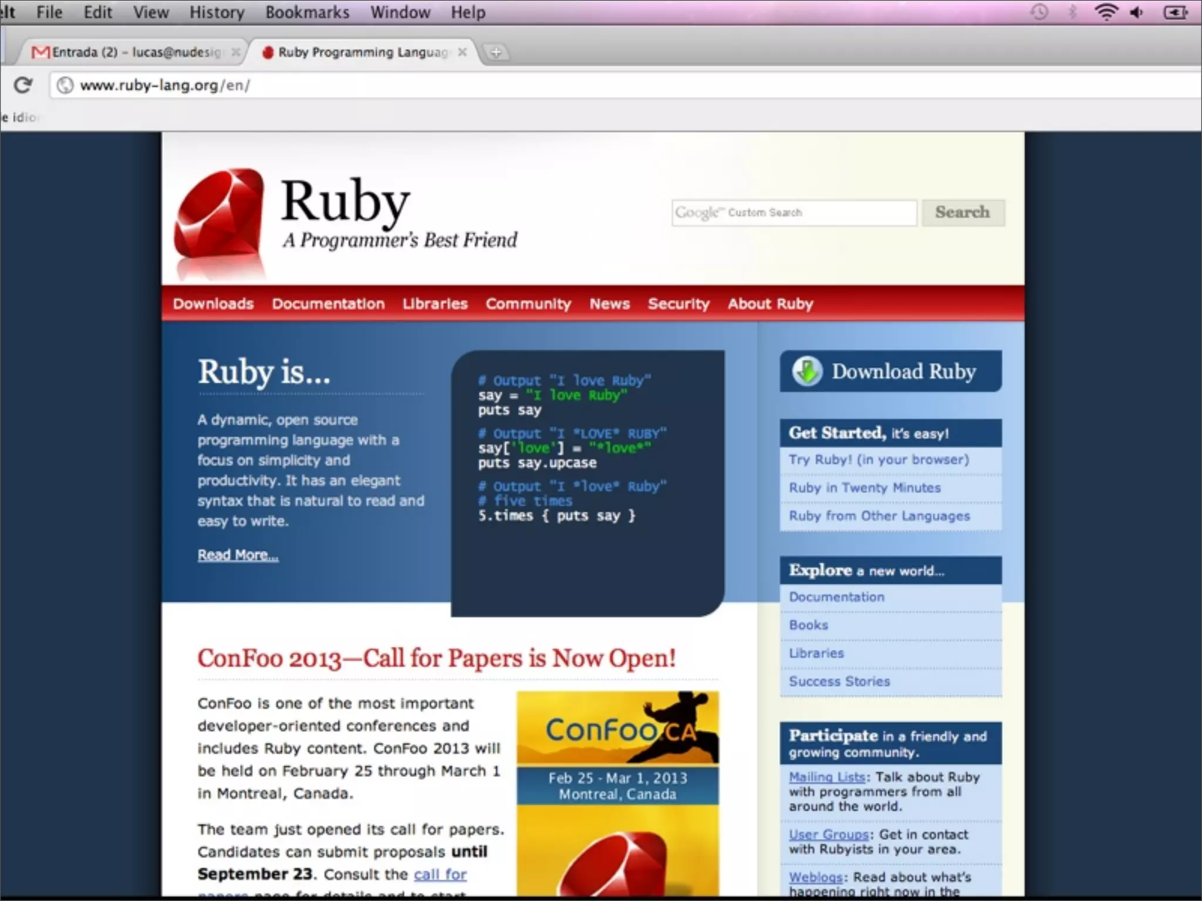The width and height of the screenshot is (1202, 901).
Task: Click the green download arrow icon
Action: coord(807,371)
